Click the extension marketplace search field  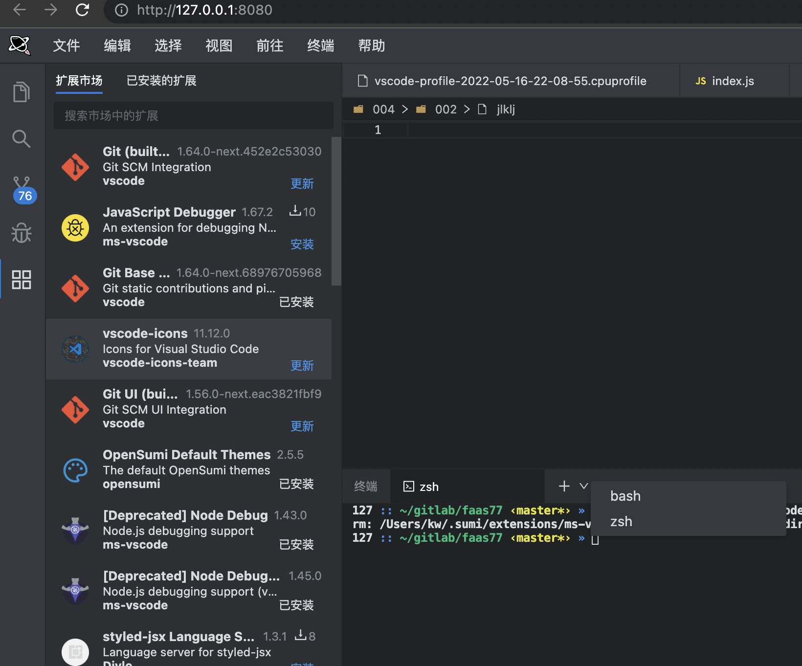(x=194, y=115)
